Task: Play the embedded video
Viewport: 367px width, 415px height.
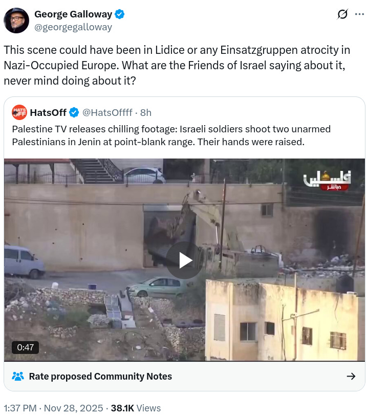Action: (x=184, y=260)
